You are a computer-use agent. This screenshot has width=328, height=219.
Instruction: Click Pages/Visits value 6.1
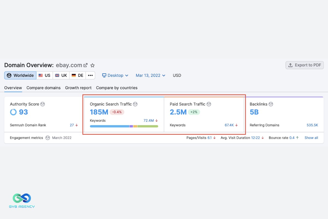coord(210,138)
